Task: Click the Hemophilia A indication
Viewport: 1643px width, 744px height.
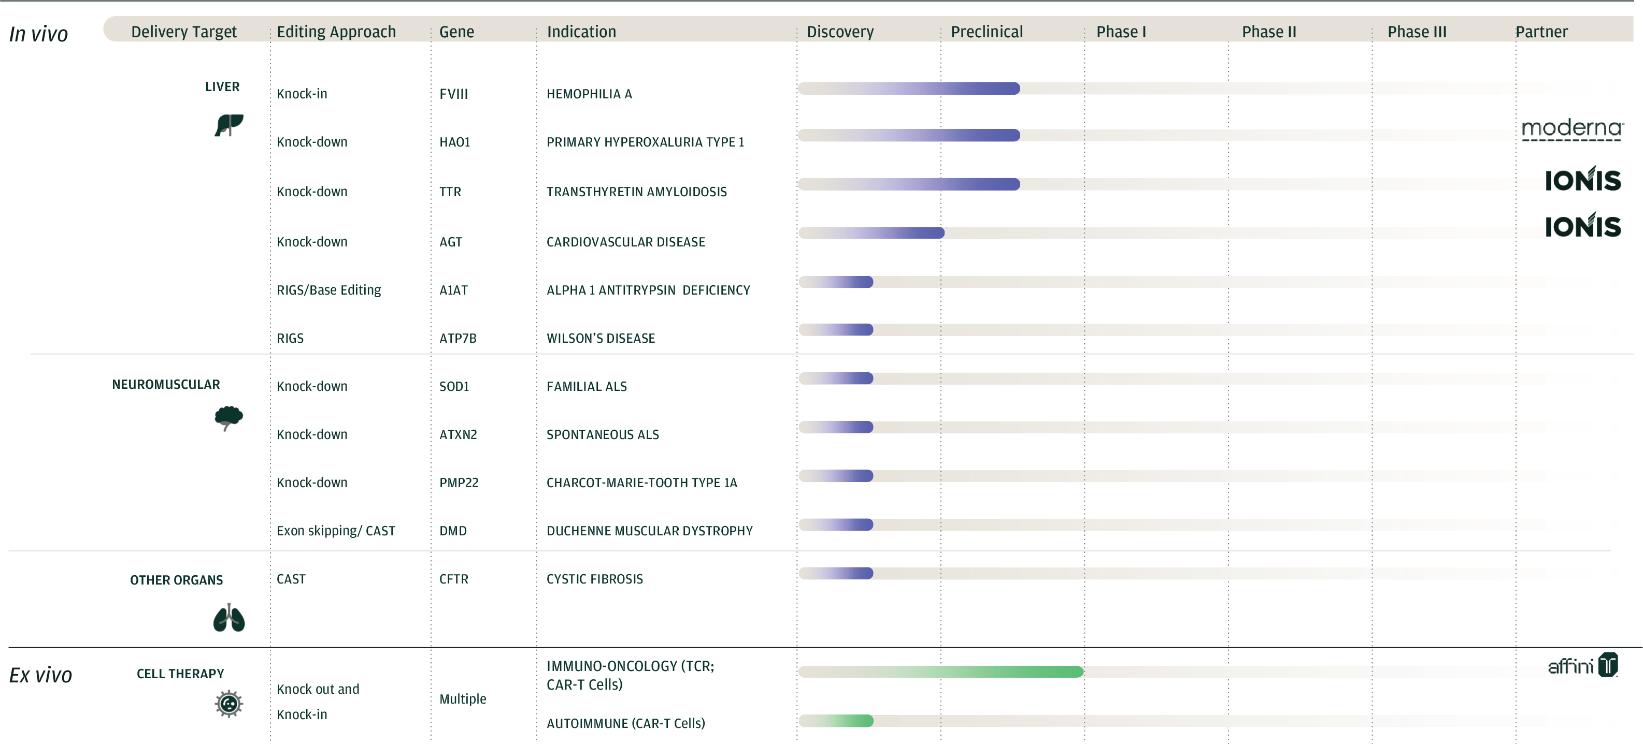Action: pos(589,94)
